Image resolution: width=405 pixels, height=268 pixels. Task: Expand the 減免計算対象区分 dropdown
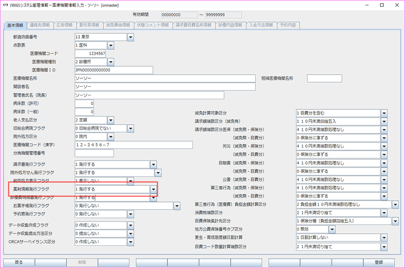[x=384, y=113]
